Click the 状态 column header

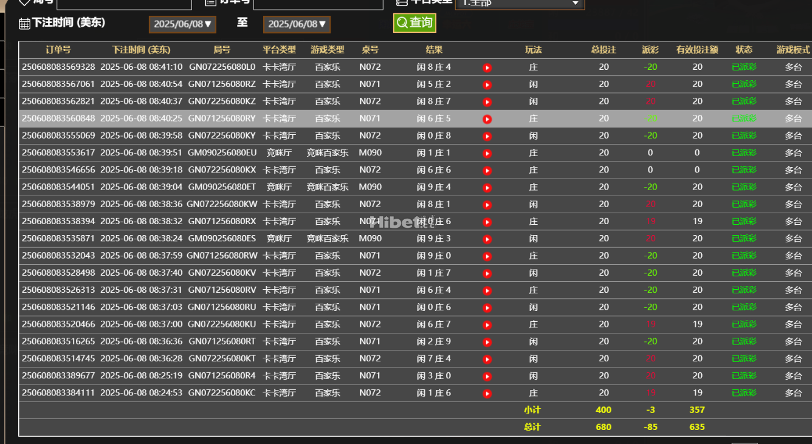coord(744,50)
